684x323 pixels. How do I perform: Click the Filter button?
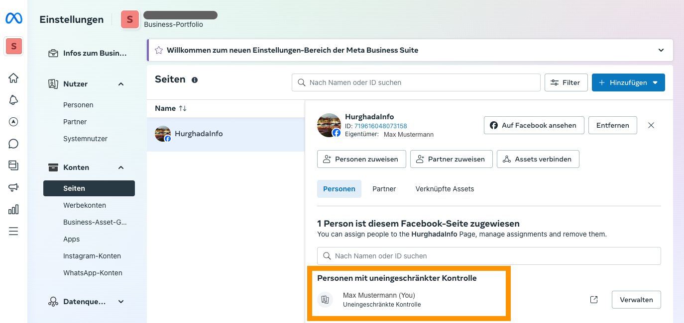566,82
